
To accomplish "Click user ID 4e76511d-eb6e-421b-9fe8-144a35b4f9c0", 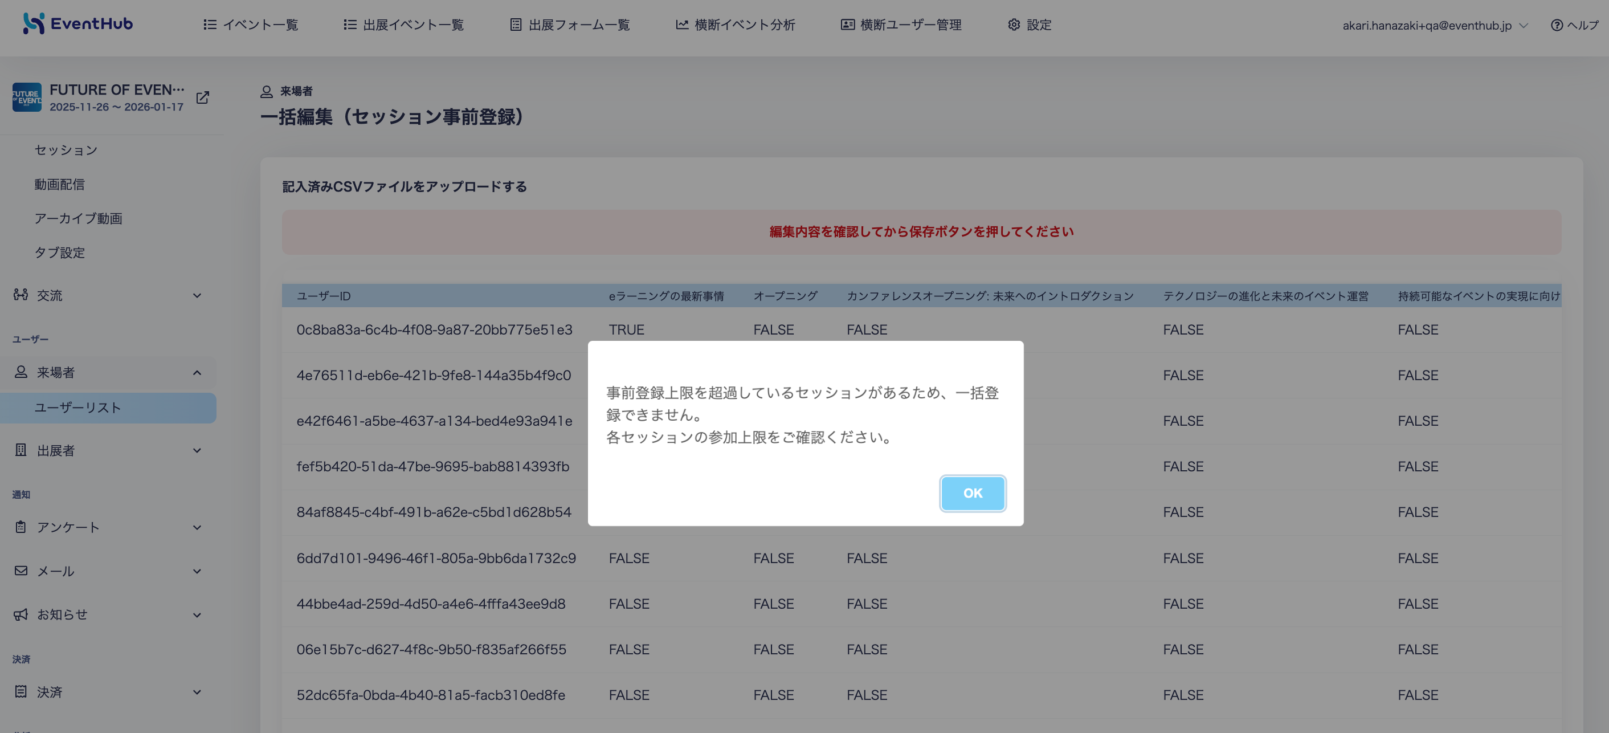I will (434, 375).
